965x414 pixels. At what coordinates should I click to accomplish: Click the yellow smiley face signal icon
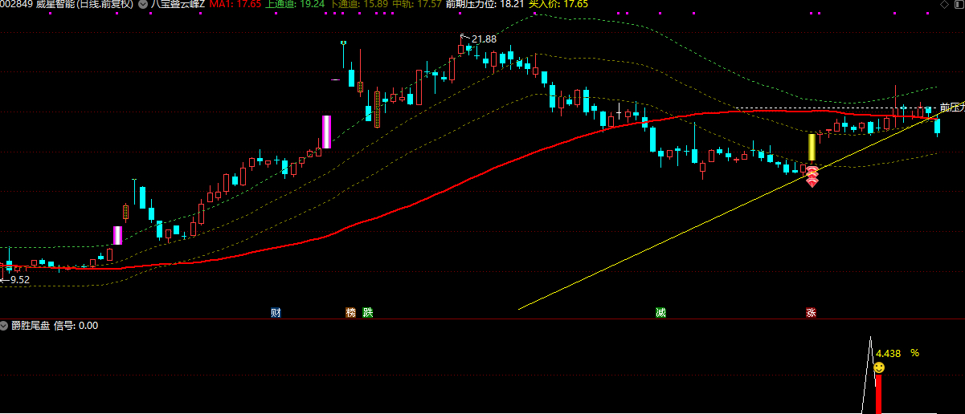click(x=879, y=367)
